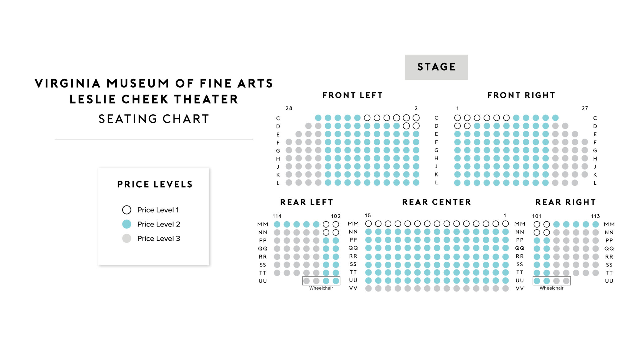Select seat 102 in Rear Left row NN
This screenshot has width=632, height=355.
point(336,232)
